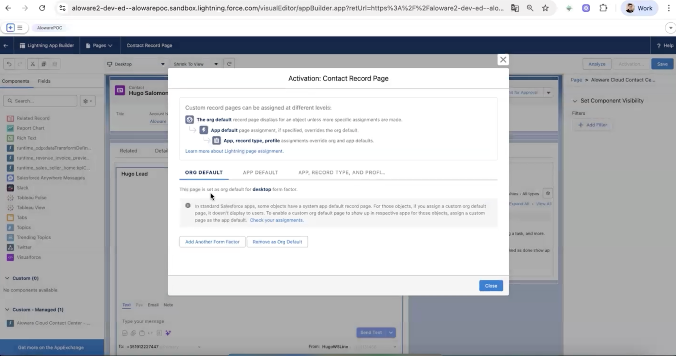This screenshot has height=356, width=676.
Task: Collapse Set Component Visibility section
Action: coord(575,101)
